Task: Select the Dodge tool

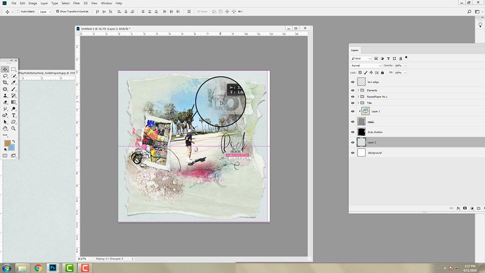Action: pos(14,109)
